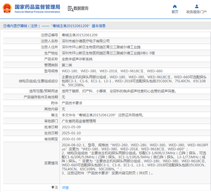Click the 生效日期 row label
This screenshot has height=192, width=211.
tap(51, 133)
